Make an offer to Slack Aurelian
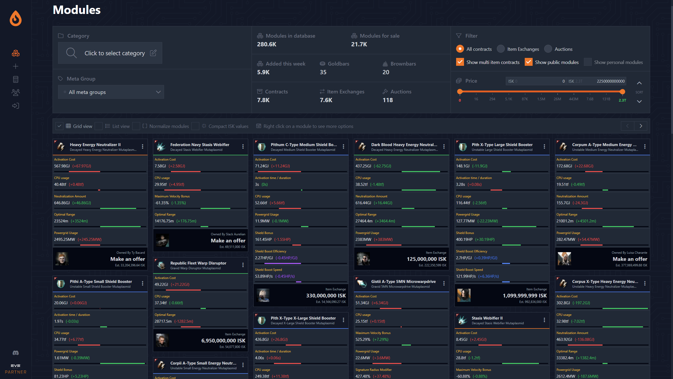The height and width of the screenshot is (379, 673). [228, 241]
